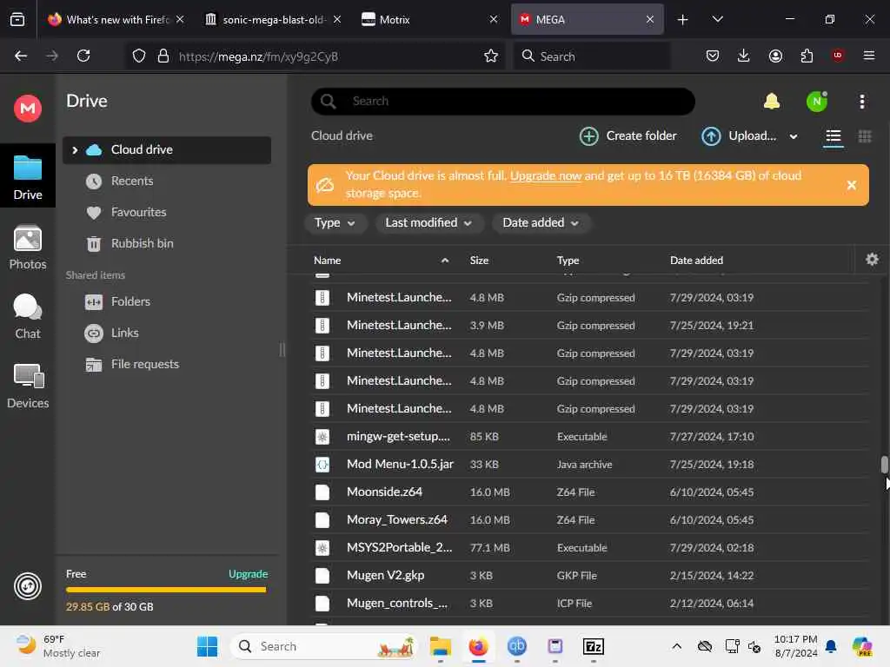Click Firefox search box

click(591, 56)
